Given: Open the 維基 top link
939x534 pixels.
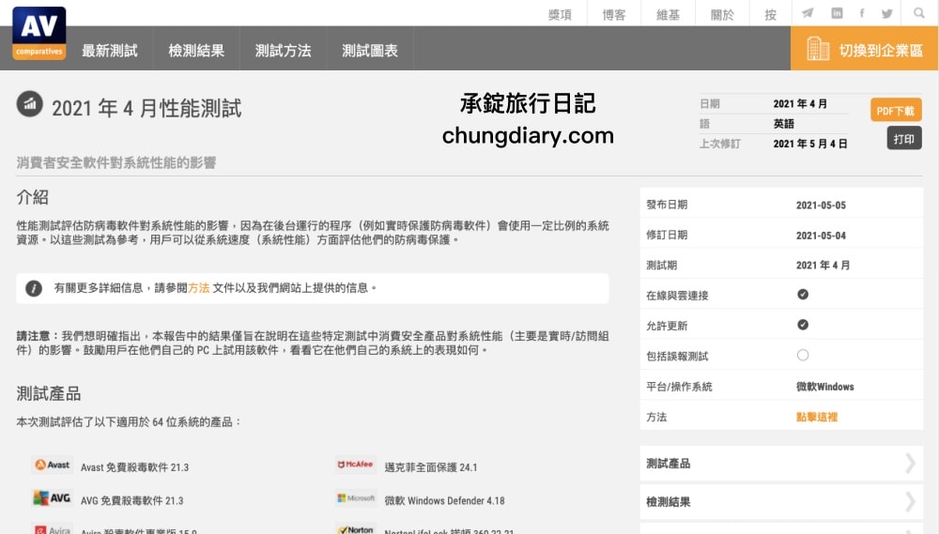Looking at the screenshot, I should (668, 14).
